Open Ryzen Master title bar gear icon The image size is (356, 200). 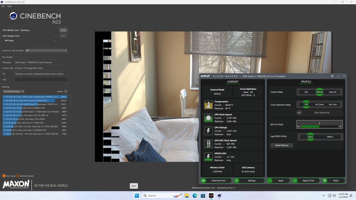point(332,76)
